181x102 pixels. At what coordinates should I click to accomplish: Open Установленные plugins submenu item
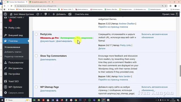[x=12, y=47]
